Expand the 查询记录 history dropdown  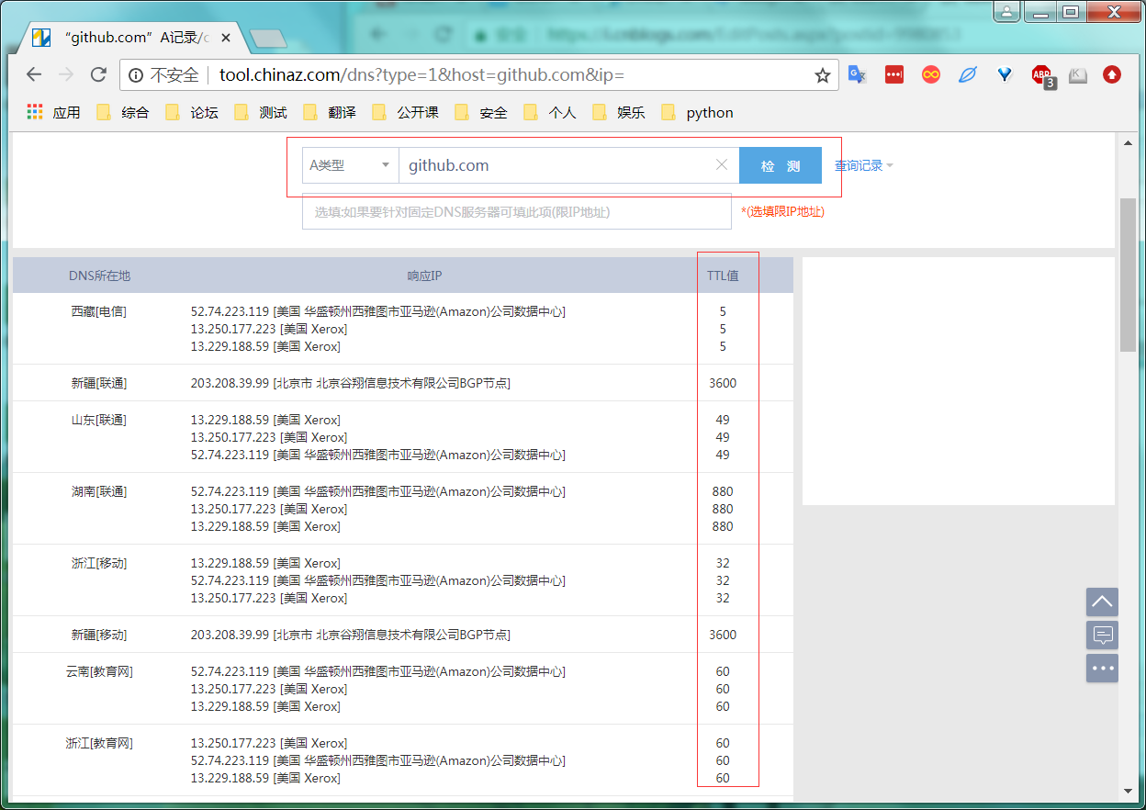[863, 165]
